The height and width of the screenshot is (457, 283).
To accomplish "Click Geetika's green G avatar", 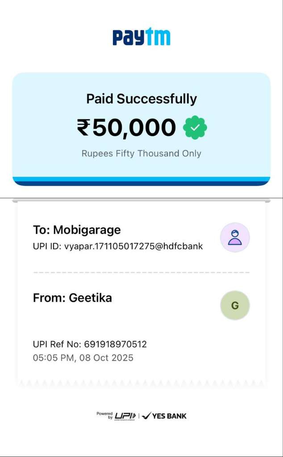I will [235, 305].
